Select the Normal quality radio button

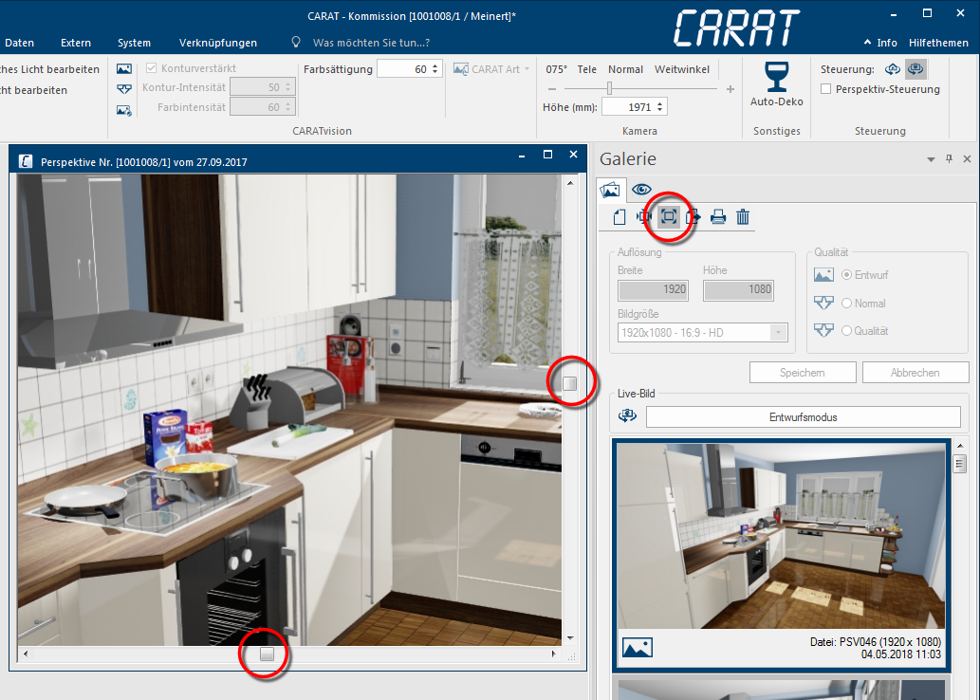tap(846, 304)
